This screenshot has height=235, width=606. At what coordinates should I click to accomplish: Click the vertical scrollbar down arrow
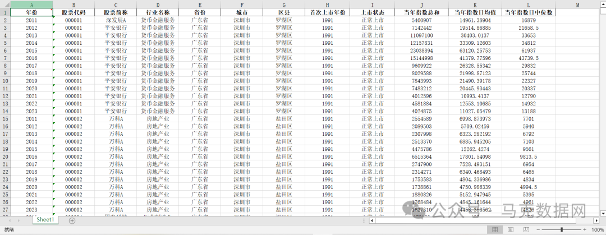coord(603,213)
